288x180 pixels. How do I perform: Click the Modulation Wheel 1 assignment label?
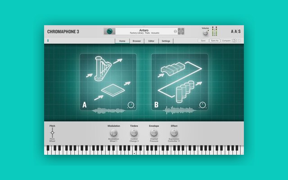[x=113, y=140]
